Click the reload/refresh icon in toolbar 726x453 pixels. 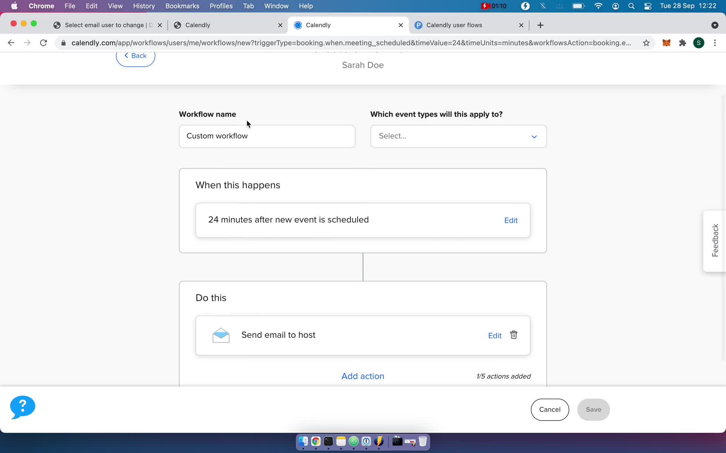pyautogui.click(x=43, y=42)
